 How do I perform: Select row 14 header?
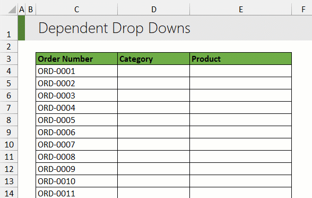coord(8,193)
